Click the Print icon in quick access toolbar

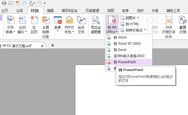coord(4,3)
